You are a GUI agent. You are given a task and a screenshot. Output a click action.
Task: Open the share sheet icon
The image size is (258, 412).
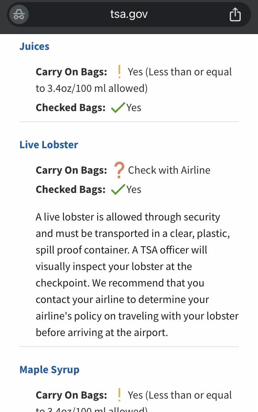pos(235,15)
